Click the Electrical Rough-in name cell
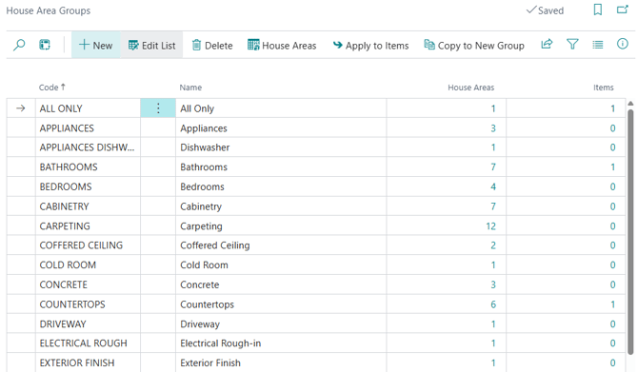The width and height of the screenshot is (638, 372). [281, 343]
